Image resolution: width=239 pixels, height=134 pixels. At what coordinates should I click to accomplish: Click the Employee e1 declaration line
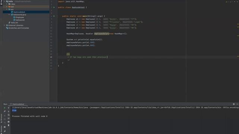coord(102,19)
